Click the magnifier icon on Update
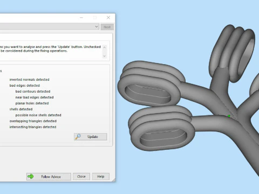Screen dimensions: 259x194 [x=78, y=137]
